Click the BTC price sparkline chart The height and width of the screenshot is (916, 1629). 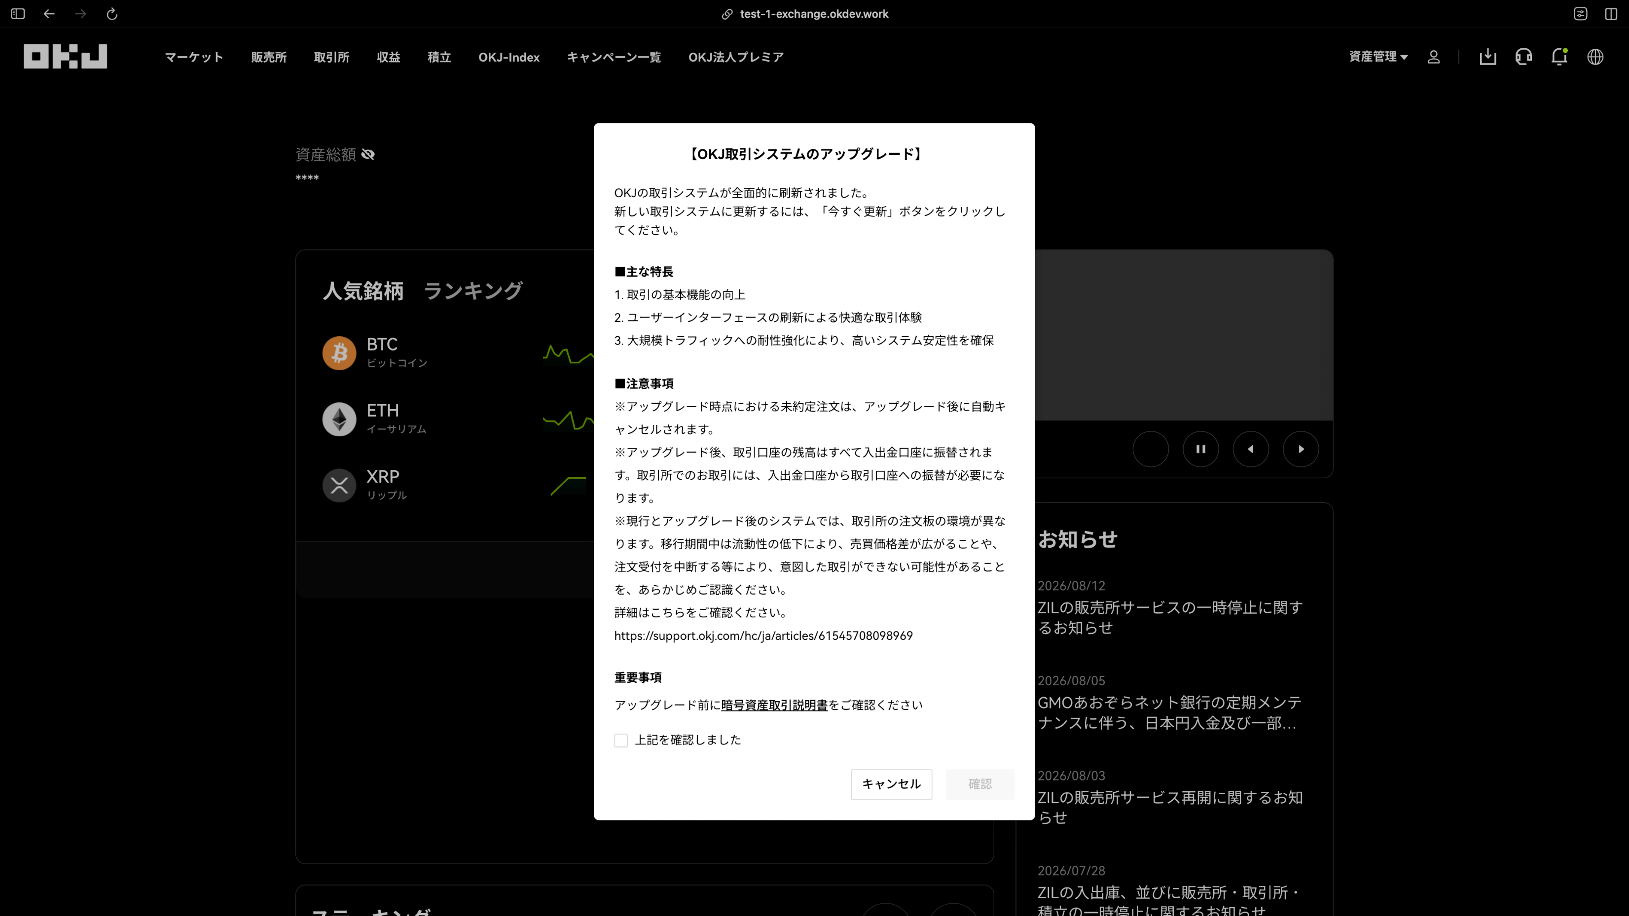pos(568,354)
